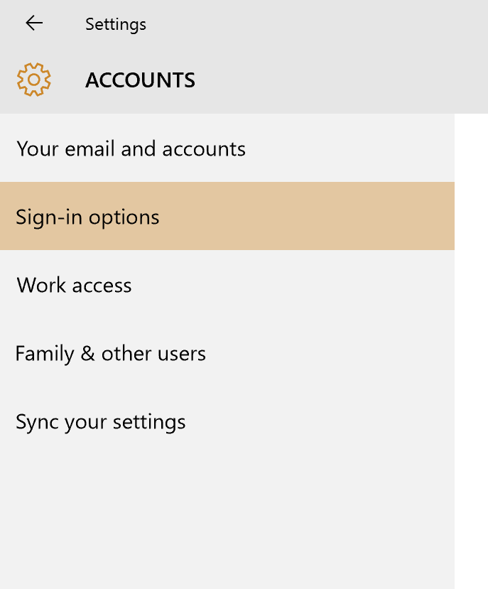Click the Settings header label
This screenshot has height=589, width=488.
click(x=115, y=23)
